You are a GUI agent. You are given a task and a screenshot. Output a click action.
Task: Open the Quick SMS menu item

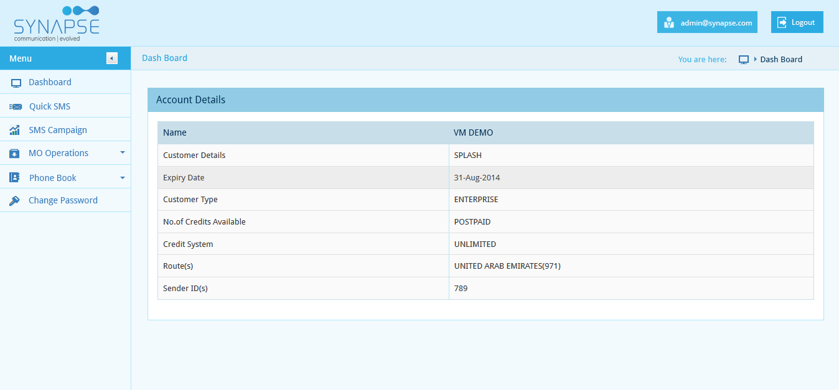(50, 106)
